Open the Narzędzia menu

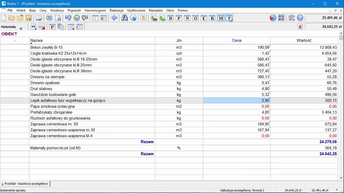click(x=156, y=10)
